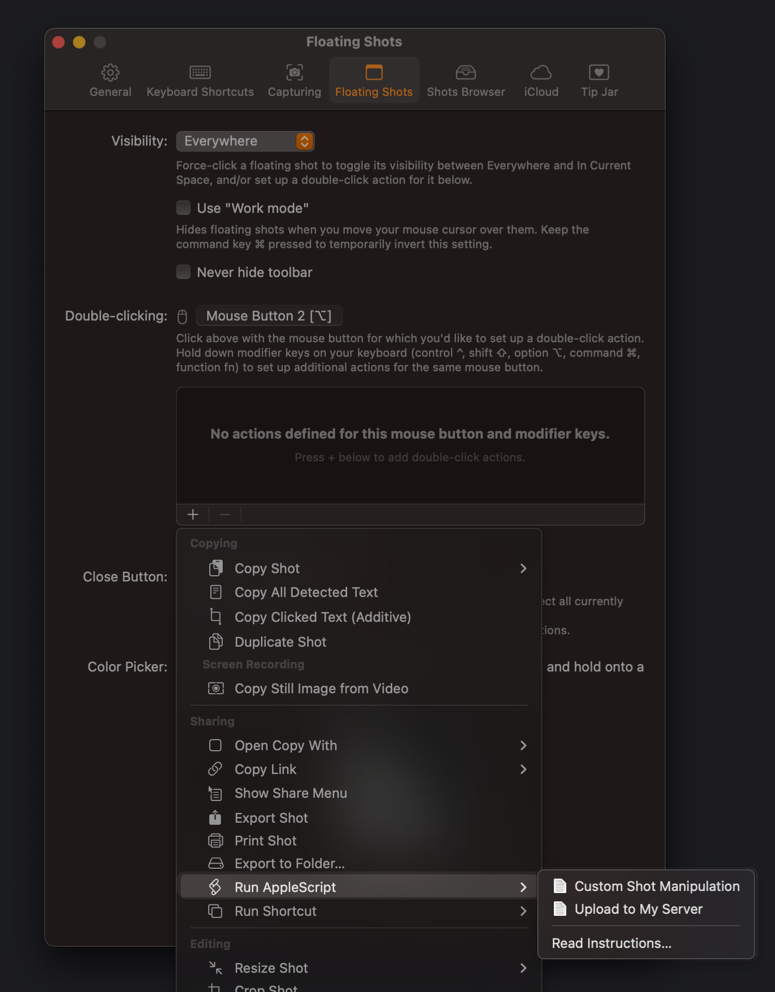Click the Close Button label
The width and height of the screenshot is (775, 992).
pyautogui.click(x=125, y=576)
